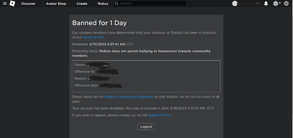Screen dimensions: 293x138
Task: Click the Roblox logo home icon
Action: (12, 4)
